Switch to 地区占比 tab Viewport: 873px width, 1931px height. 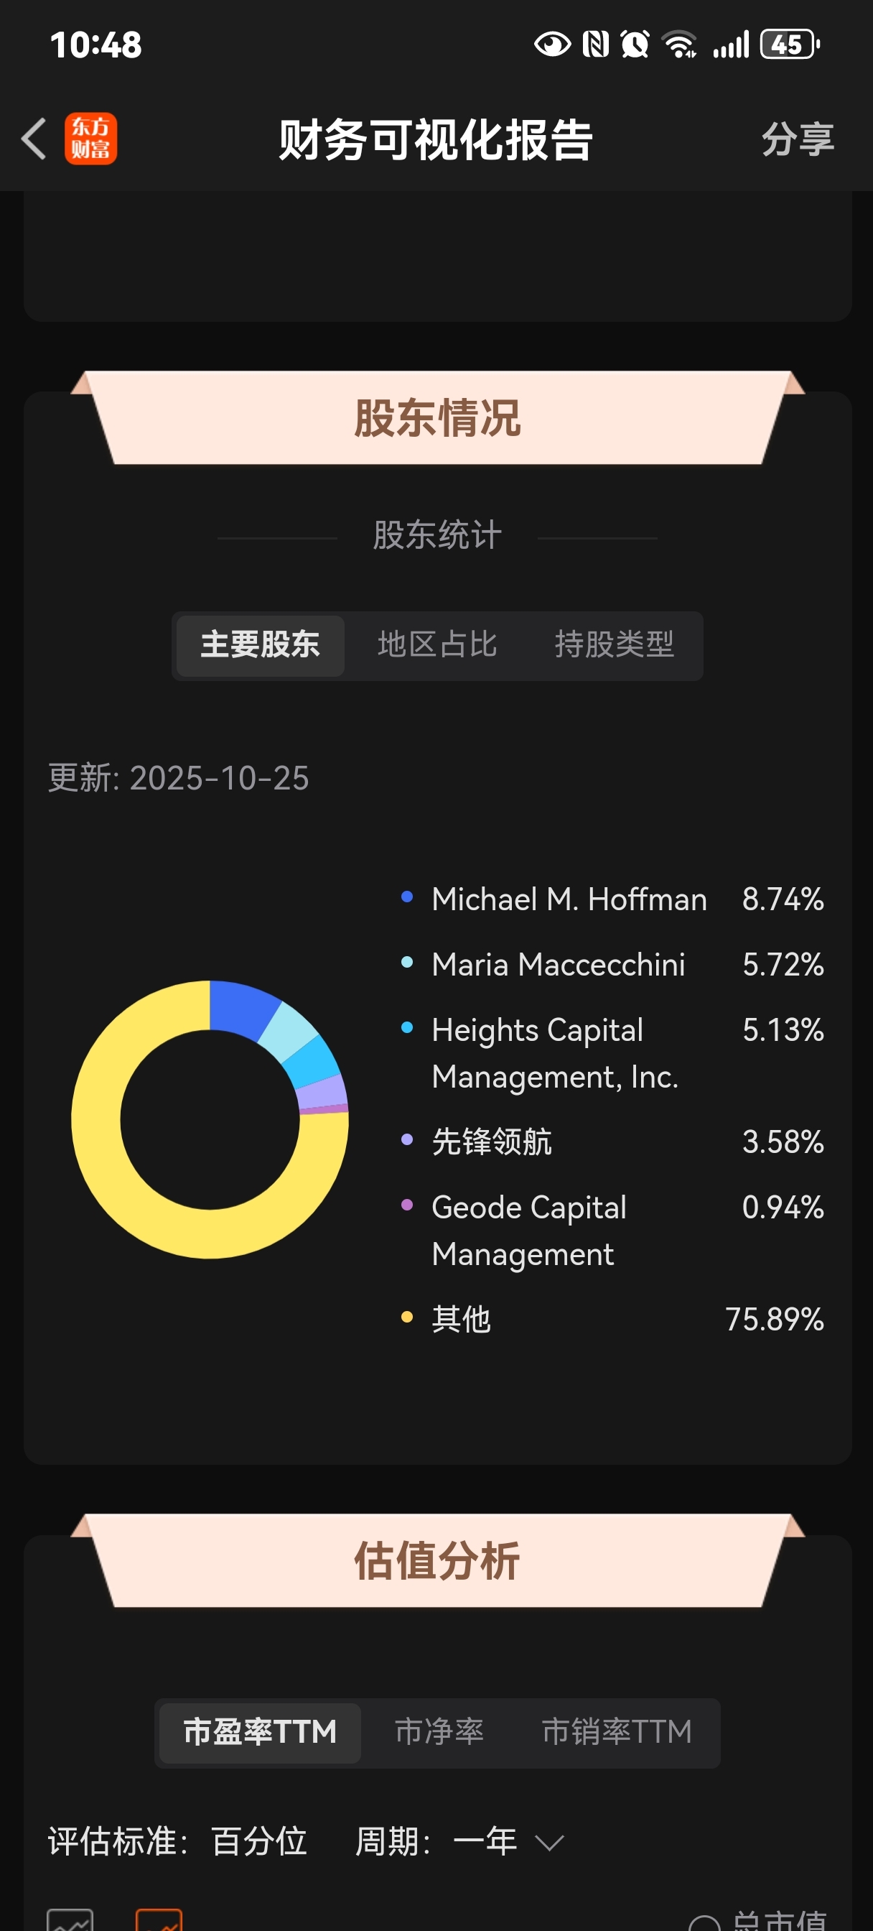pos(437,645)
